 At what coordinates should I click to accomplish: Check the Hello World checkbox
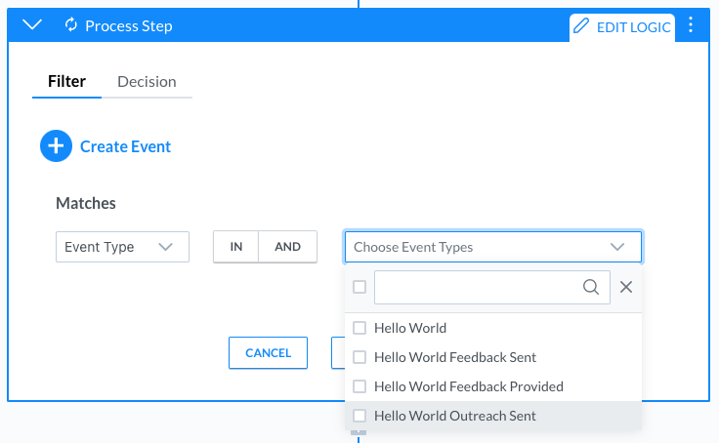pyautogui.click(x=359, y=328)
